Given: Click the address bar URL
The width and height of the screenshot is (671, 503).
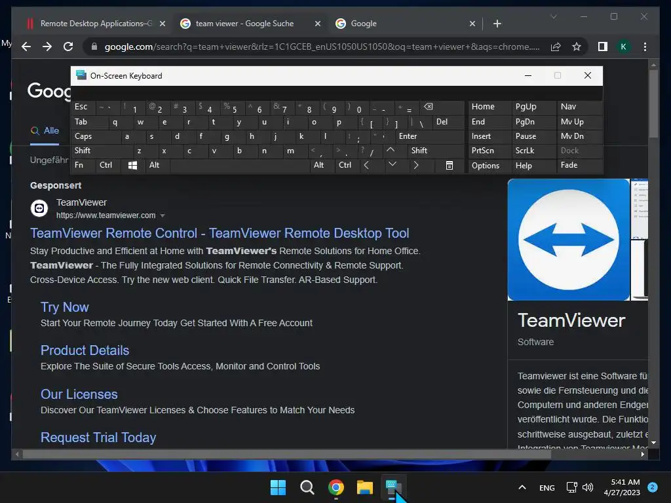Looking at the screenshot, I should tap(322, 47).
